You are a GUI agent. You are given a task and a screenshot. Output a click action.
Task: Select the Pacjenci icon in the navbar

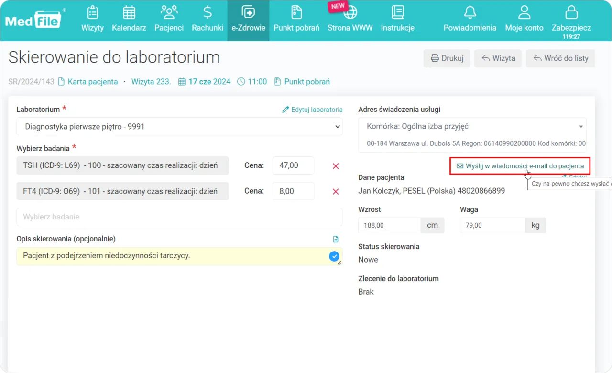coord(169,19)
